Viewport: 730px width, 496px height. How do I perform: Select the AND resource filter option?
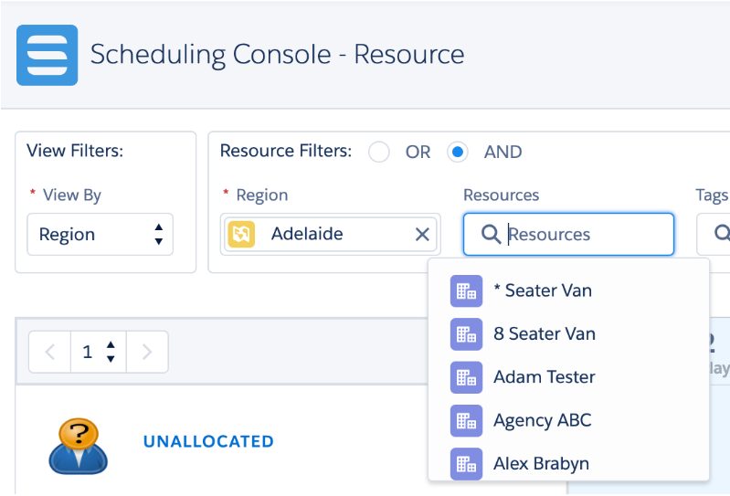[458, 153]
